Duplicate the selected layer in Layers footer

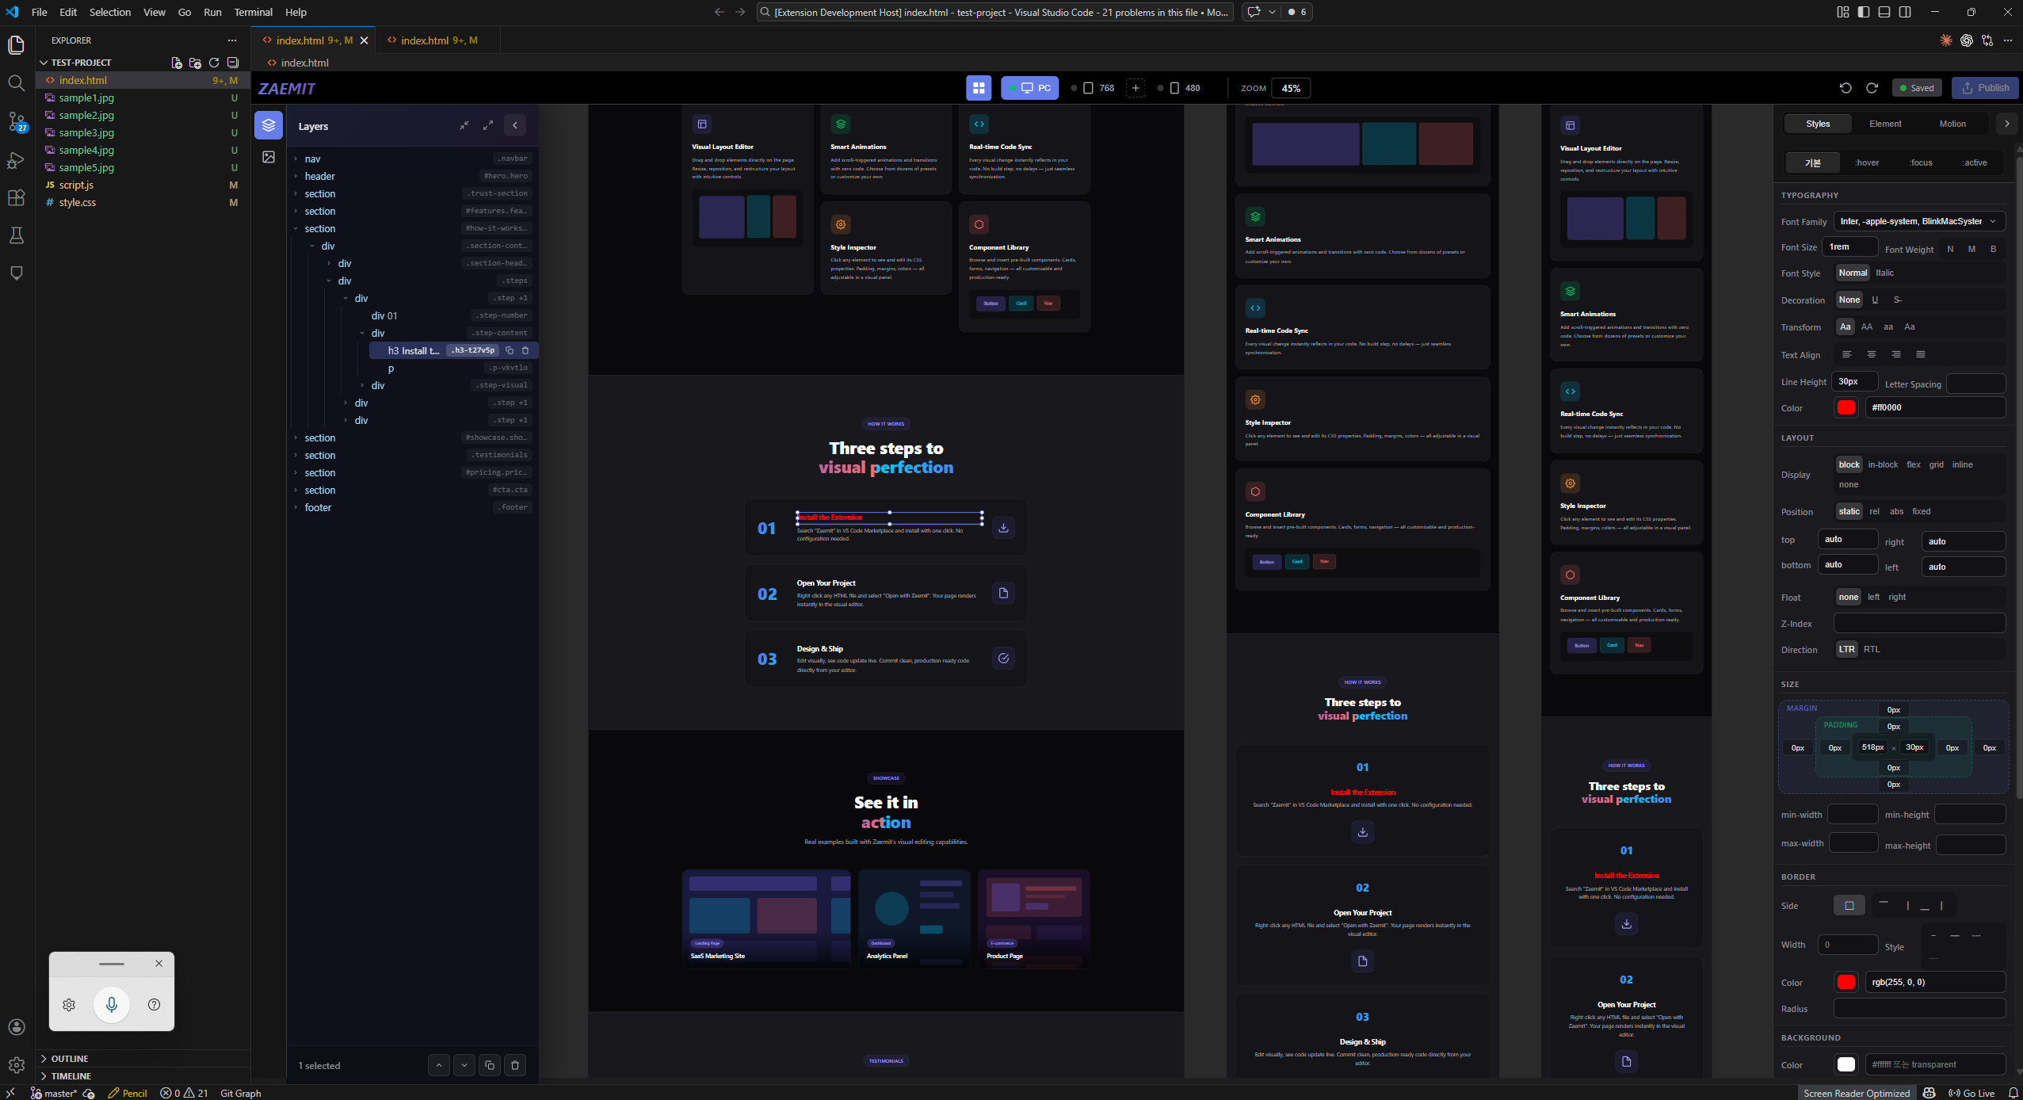(490, 1065)
